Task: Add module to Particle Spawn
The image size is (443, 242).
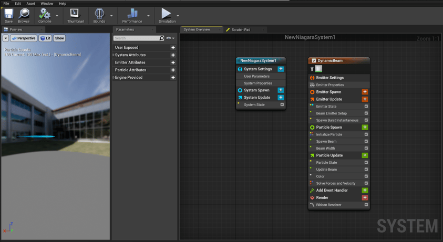Action: (x=365, y=127)
